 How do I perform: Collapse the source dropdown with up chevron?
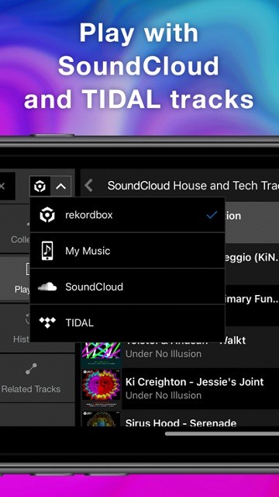(60, 186)
